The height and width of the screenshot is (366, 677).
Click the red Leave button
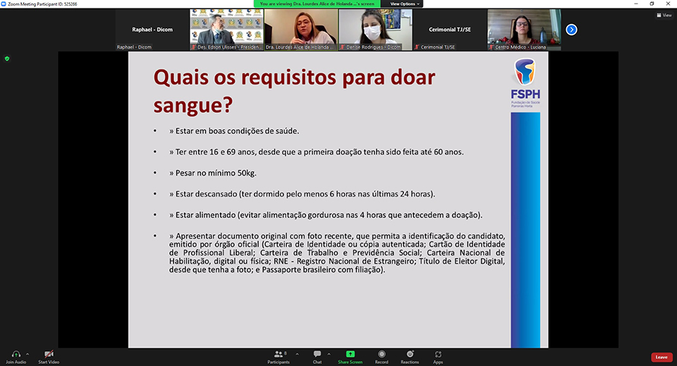point(661,357)
